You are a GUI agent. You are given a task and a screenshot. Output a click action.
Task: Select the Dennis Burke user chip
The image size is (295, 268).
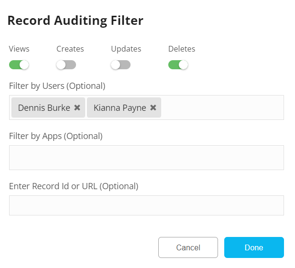[x=44, y=108]
